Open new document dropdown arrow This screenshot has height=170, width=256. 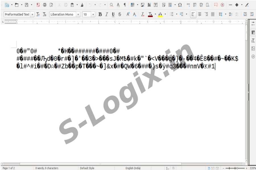[12, 5]
